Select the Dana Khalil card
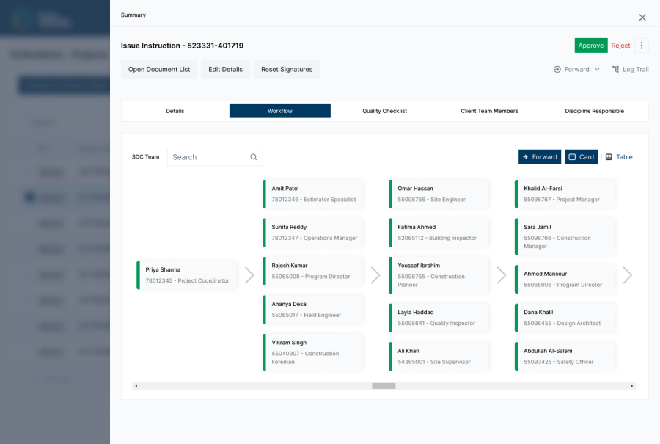The height and width of the screenshot is (444, 660). [565, 318]
